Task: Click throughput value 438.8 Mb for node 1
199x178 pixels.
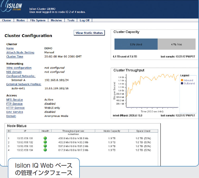Action: pos(73,138)
